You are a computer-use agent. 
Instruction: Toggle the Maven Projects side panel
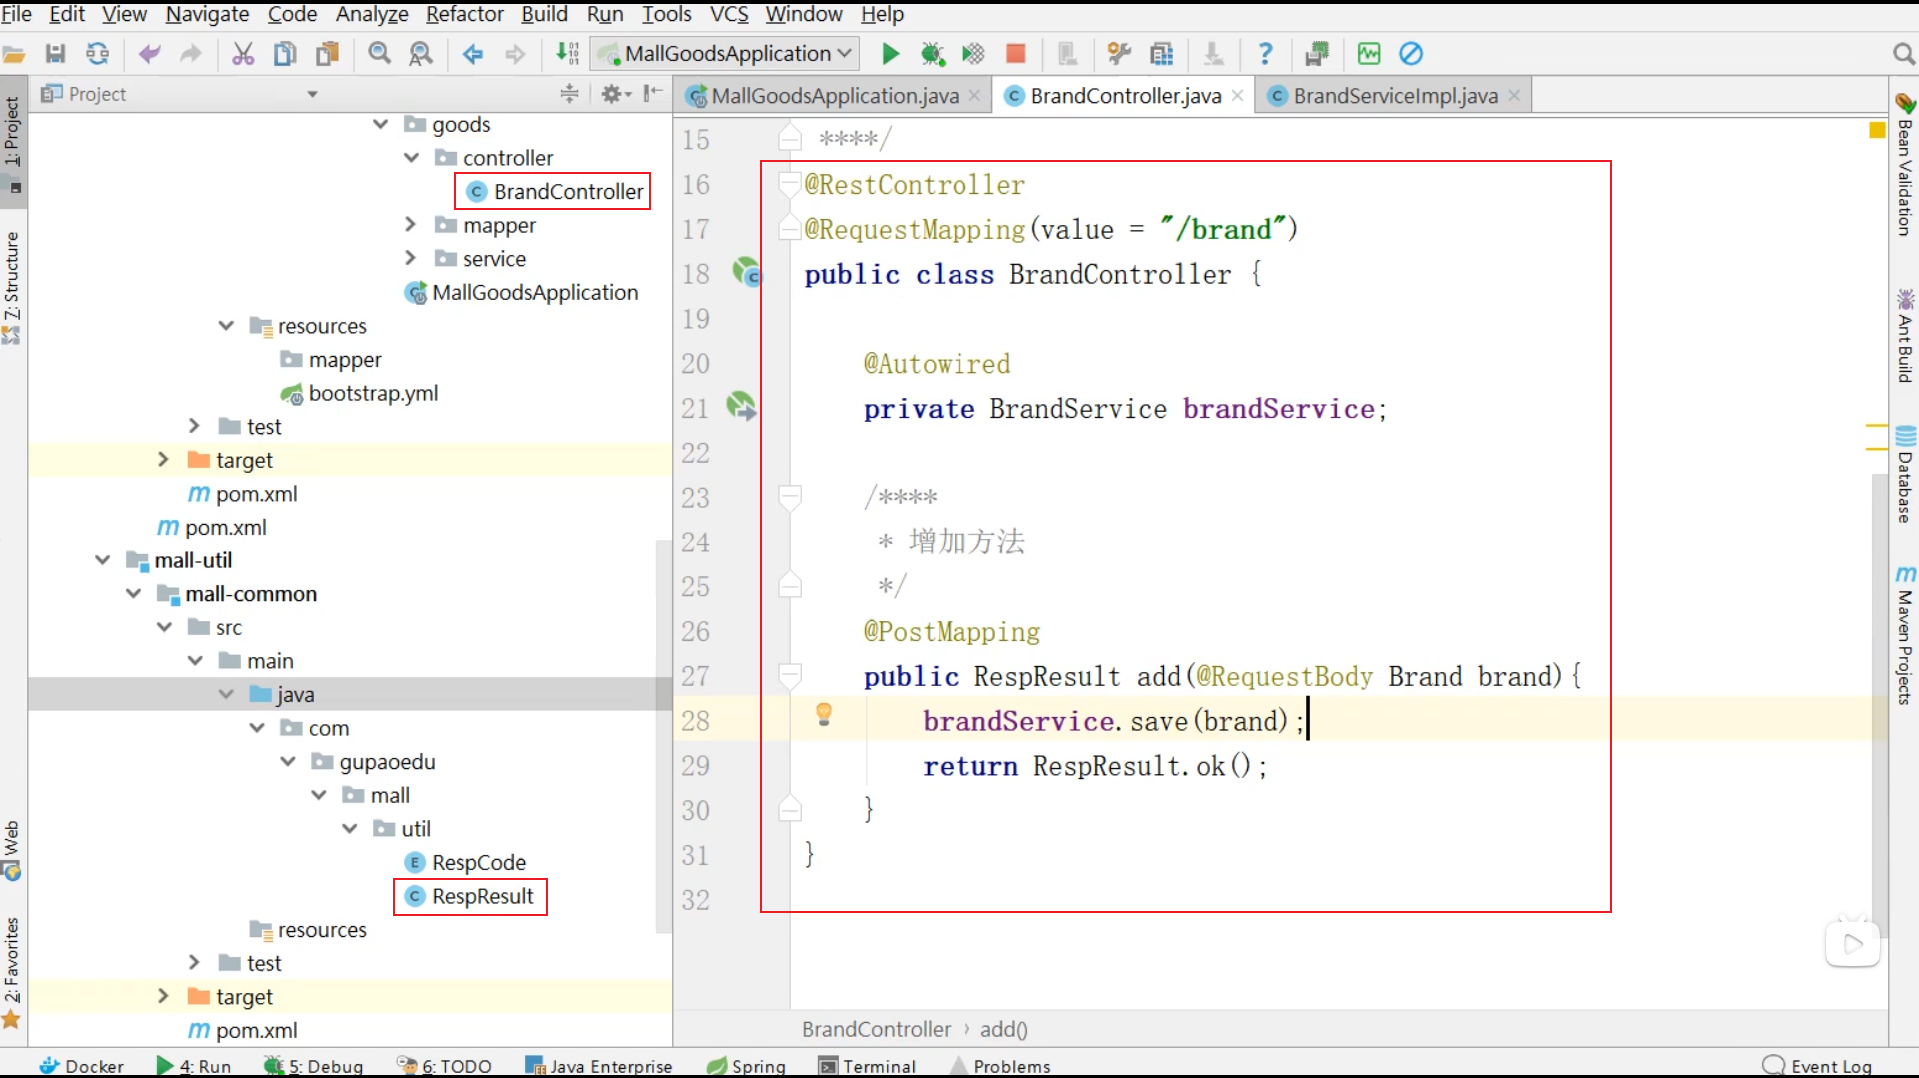(1905, 635)
